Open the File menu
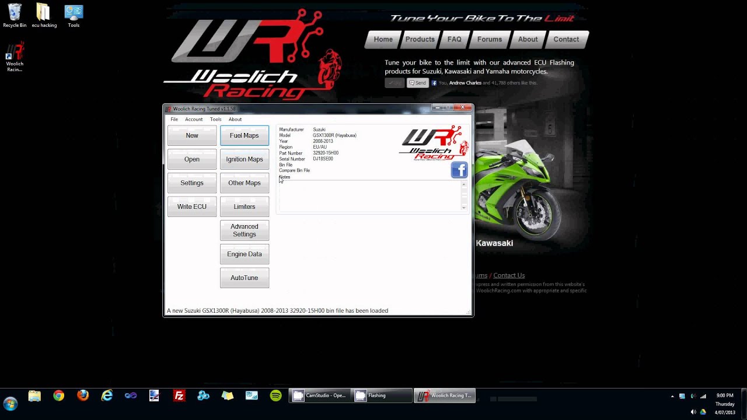This screenshot has height=420, width=747. (174, 119)
